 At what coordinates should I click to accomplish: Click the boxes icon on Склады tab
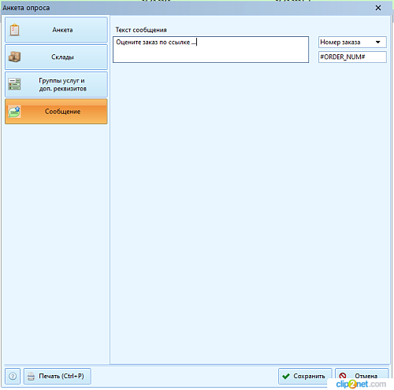click(14, 57)
